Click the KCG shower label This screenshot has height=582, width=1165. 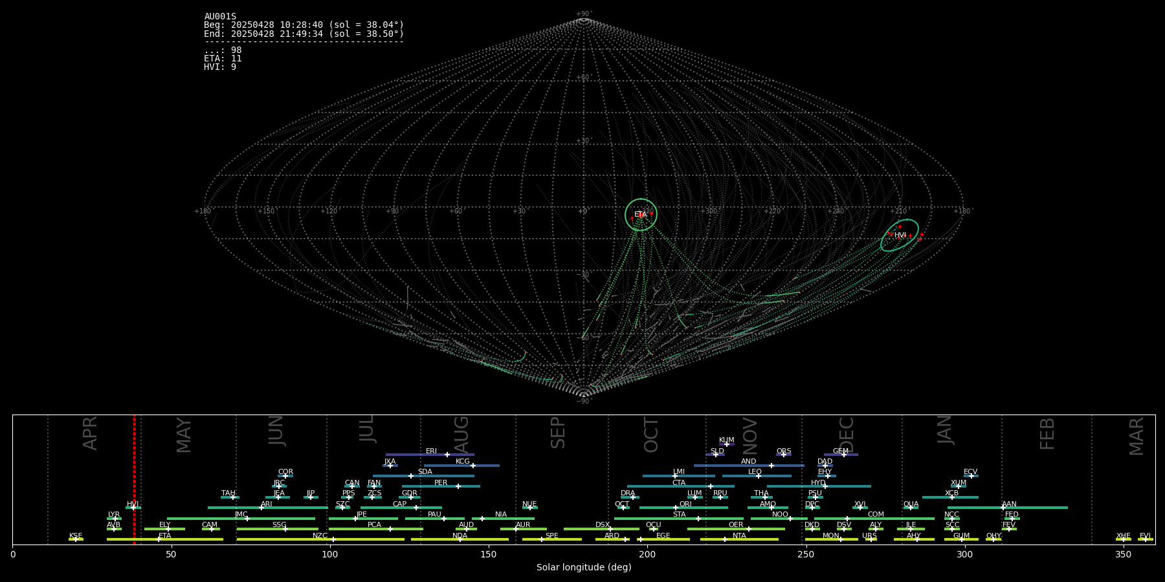pyautogui.click(x=463, y=462)
